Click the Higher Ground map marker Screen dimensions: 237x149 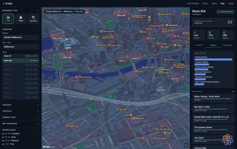click(x=101, y=32)
